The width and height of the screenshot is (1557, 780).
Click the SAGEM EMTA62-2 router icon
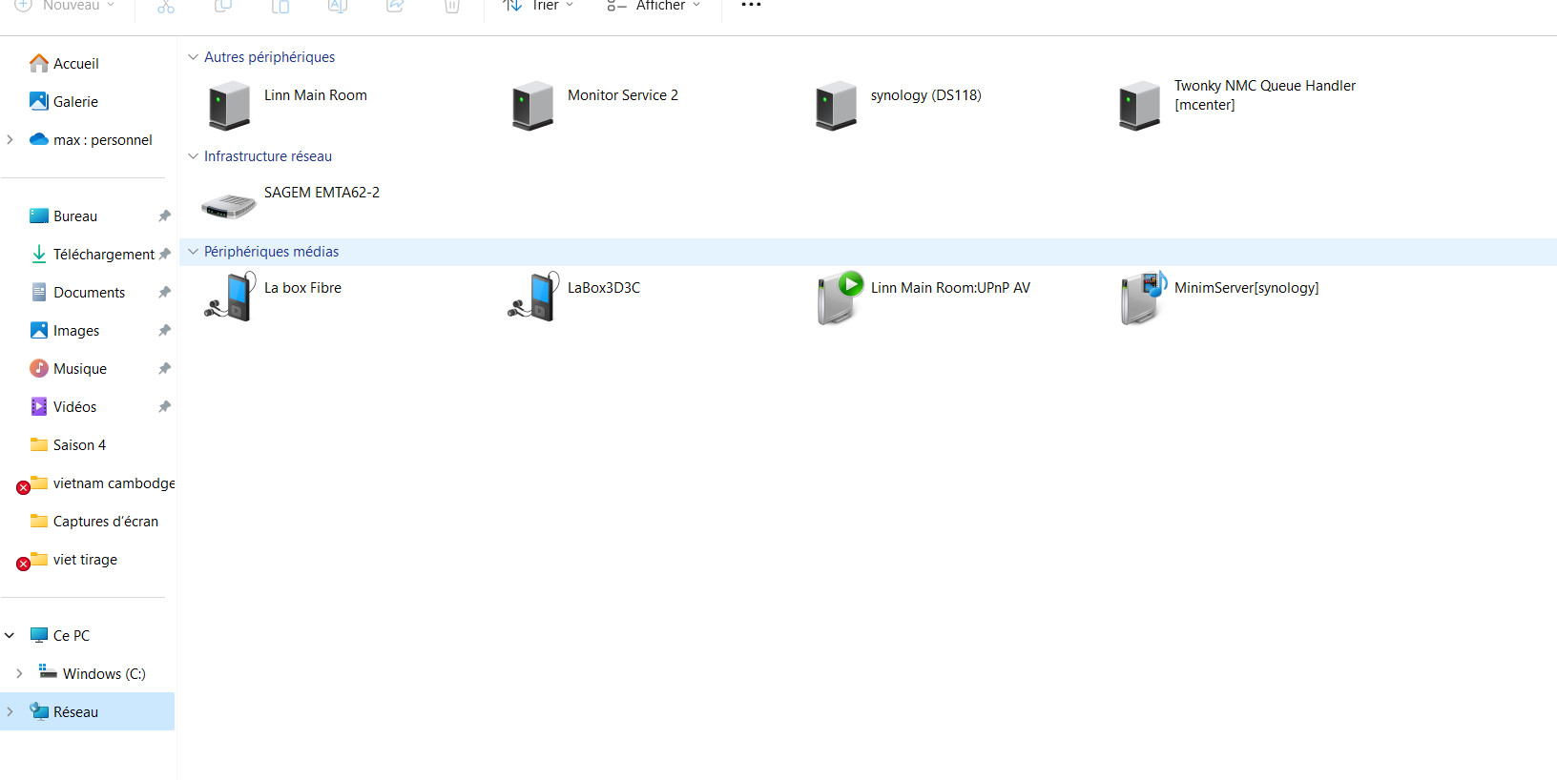pos(229,205)
